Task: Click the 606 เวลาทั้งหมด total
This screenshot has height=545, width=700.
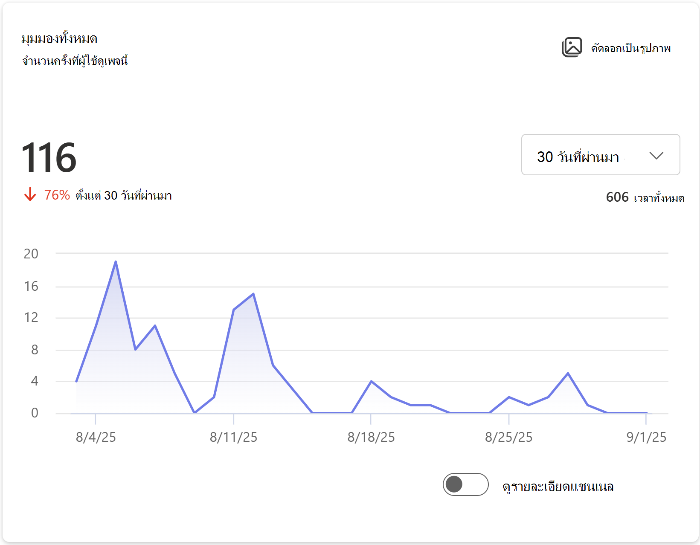Action: tap(645, 197)
